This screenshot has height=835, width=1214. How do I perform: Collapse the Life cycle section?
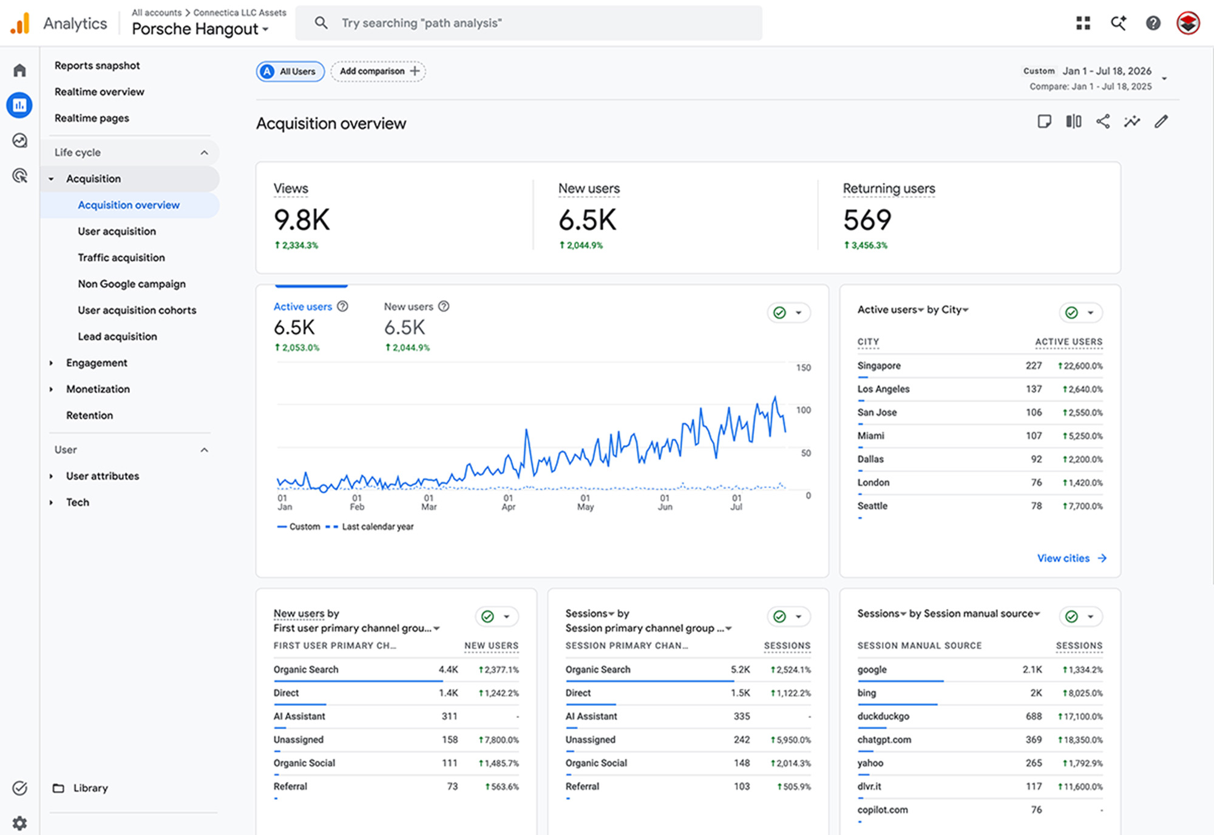[205, 152]
